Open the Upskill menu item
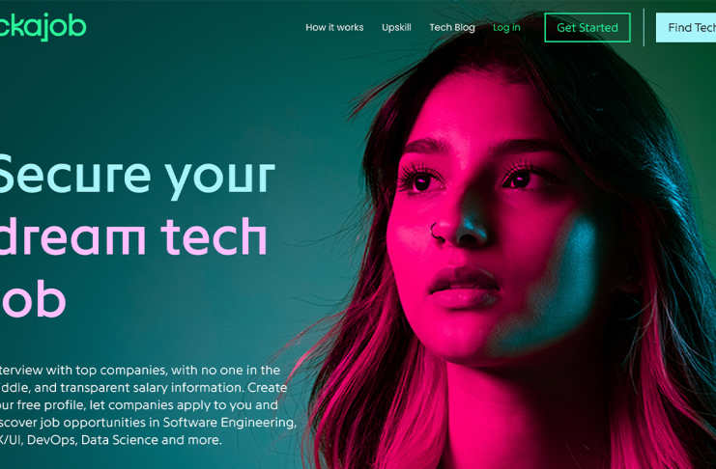The width and height of the screenshot is (716, 469). (x=396, y=28)
